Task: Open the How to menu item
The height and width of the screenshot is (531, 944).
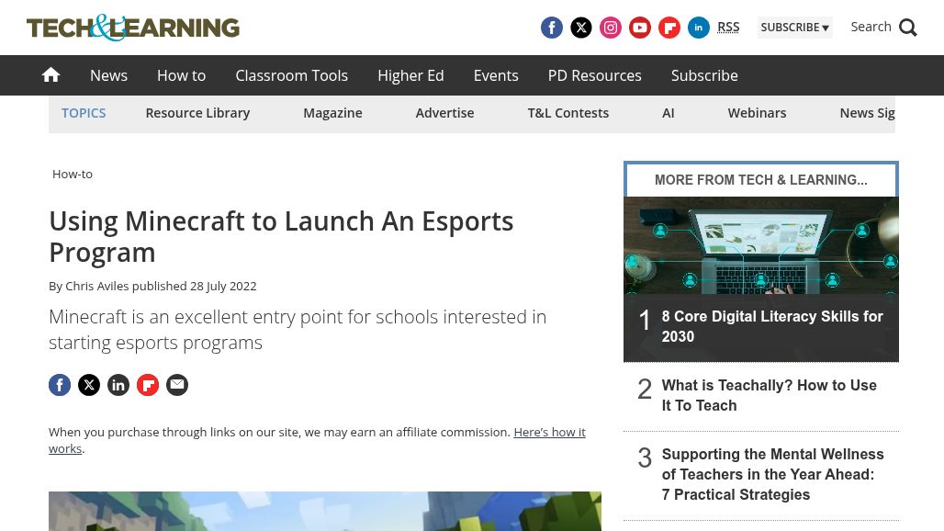Action: (181, 75)
